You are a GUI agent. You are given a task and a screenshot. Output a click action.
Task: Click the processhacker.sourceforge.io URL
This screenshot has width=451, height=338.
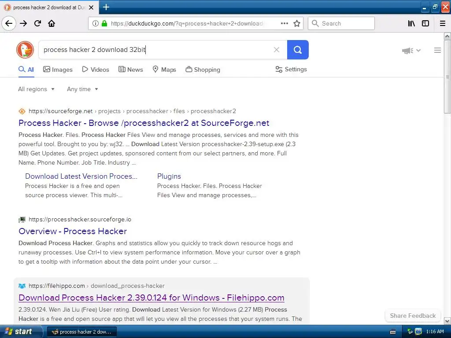click(x=80, y=219)
